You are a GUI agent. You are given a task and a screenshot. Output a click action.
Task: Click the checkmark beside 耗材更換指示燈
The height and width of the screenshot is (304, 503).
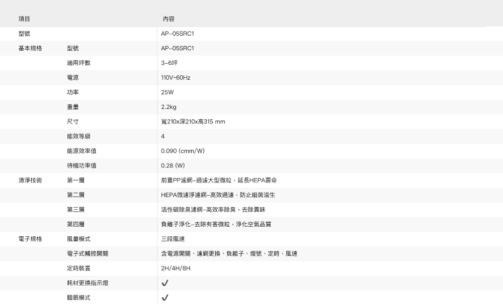point(164,283)
